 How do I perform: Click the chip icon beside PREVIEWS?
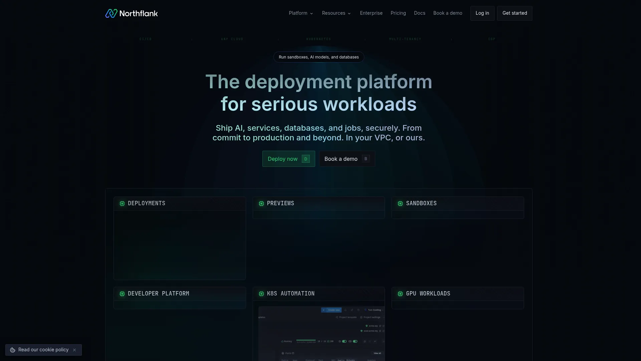(261, 204)
